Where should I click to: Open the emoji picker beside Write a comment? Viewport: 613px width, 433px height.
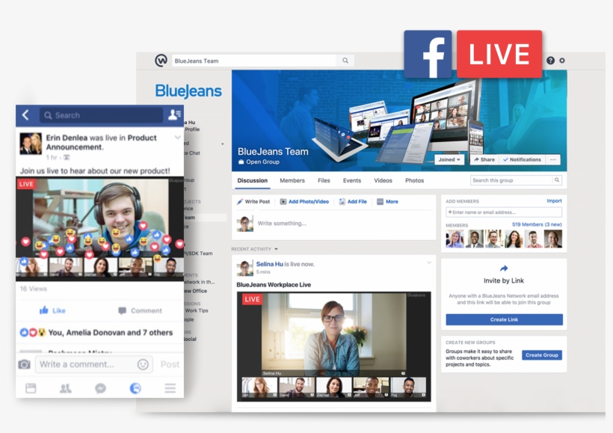(141, 364)
